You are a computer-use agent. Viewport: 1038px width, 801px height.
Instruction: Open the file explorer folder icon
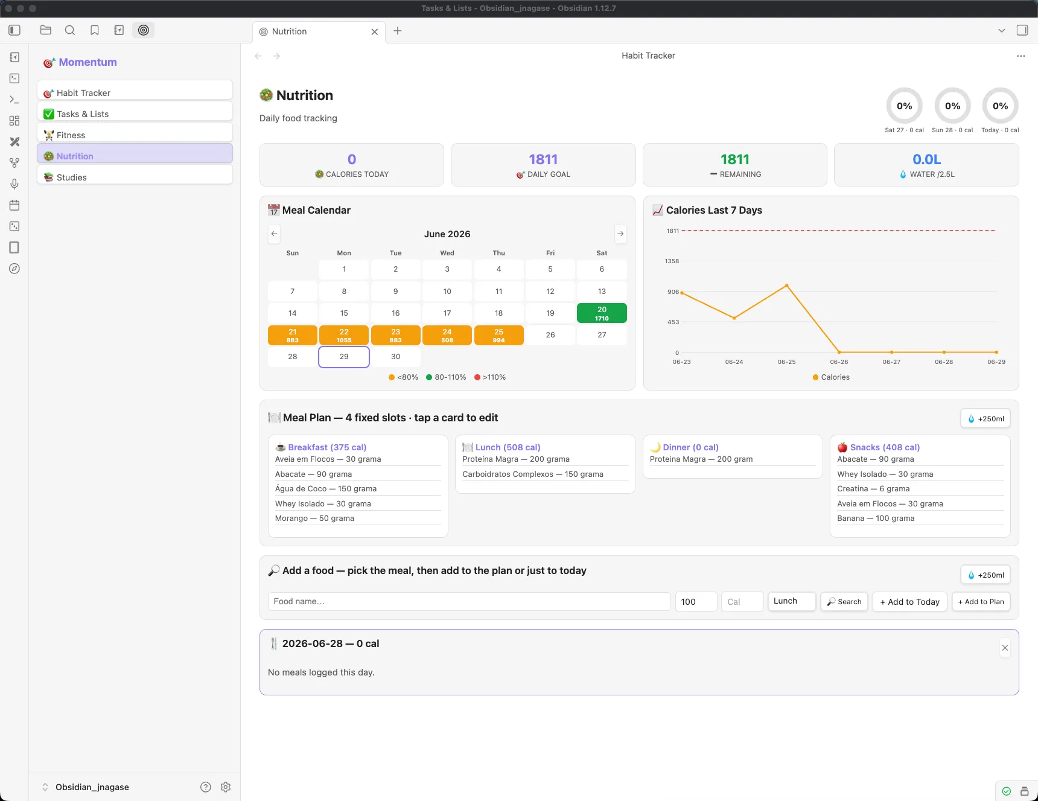click(46, 30)
